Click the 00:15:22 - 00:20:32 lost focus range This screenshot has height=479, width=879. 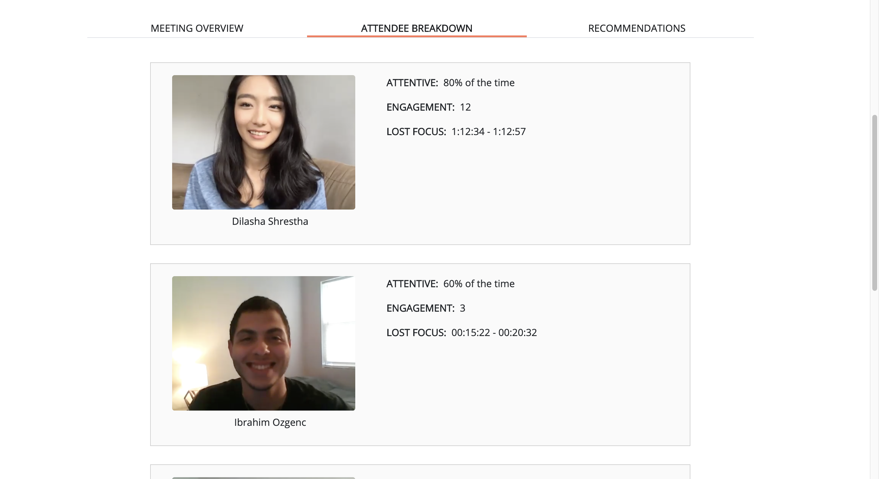(x=494, y=332)
